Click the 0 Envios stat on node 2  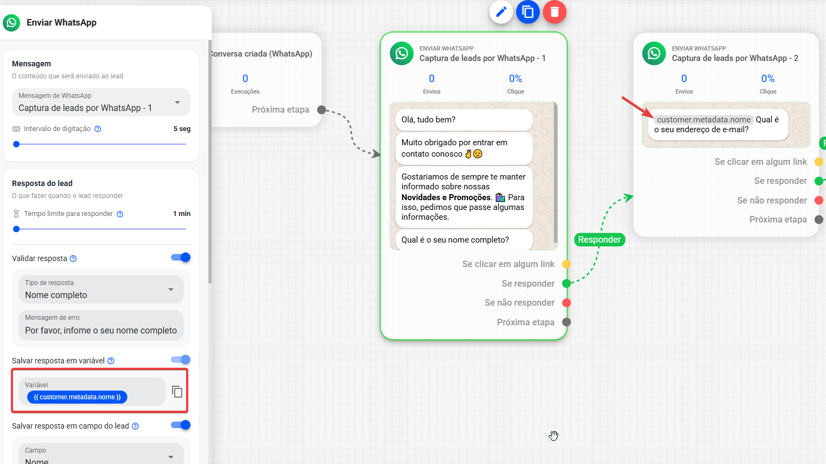point(684,84)
